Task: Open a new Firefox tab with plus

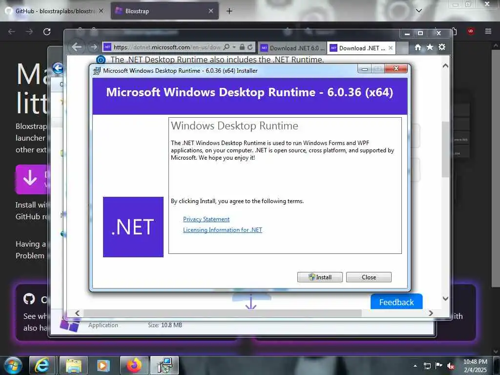Action: point(229,11)
